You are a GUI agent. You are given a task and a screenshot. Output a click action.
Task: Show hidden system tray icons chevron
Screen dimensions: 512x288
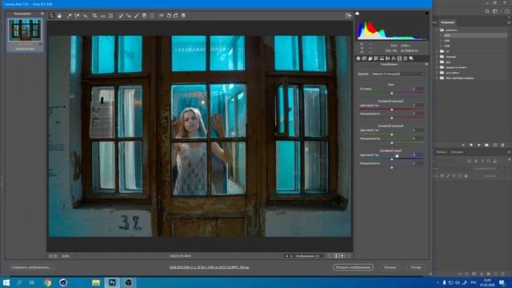click(x=438, y=282)
